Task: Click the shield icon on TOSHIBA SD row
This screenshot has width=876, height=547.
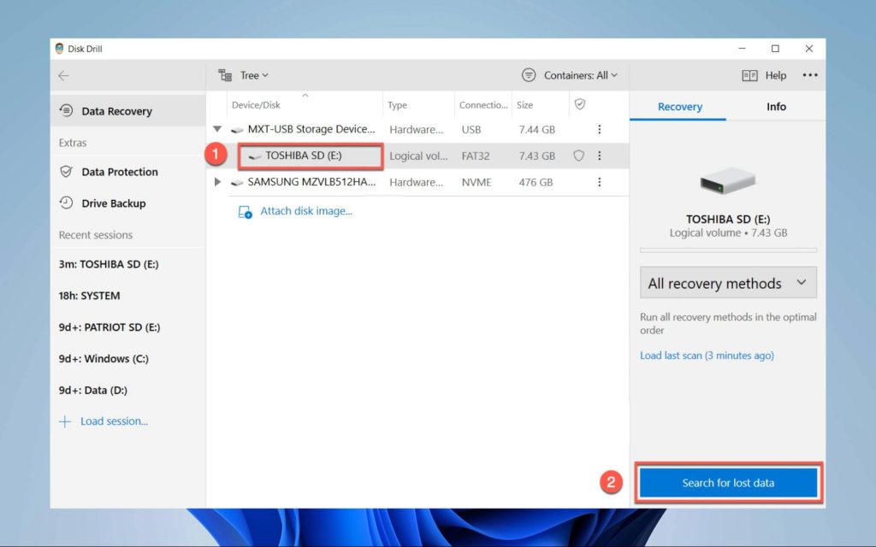Action: (x=577, y=156)
